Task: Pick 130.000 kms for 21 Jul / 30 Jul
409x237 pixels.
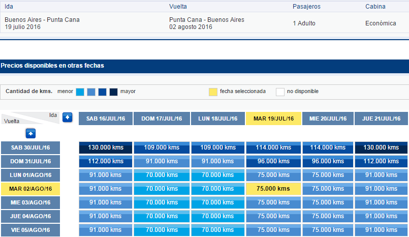Action: [x=381, y=147]
